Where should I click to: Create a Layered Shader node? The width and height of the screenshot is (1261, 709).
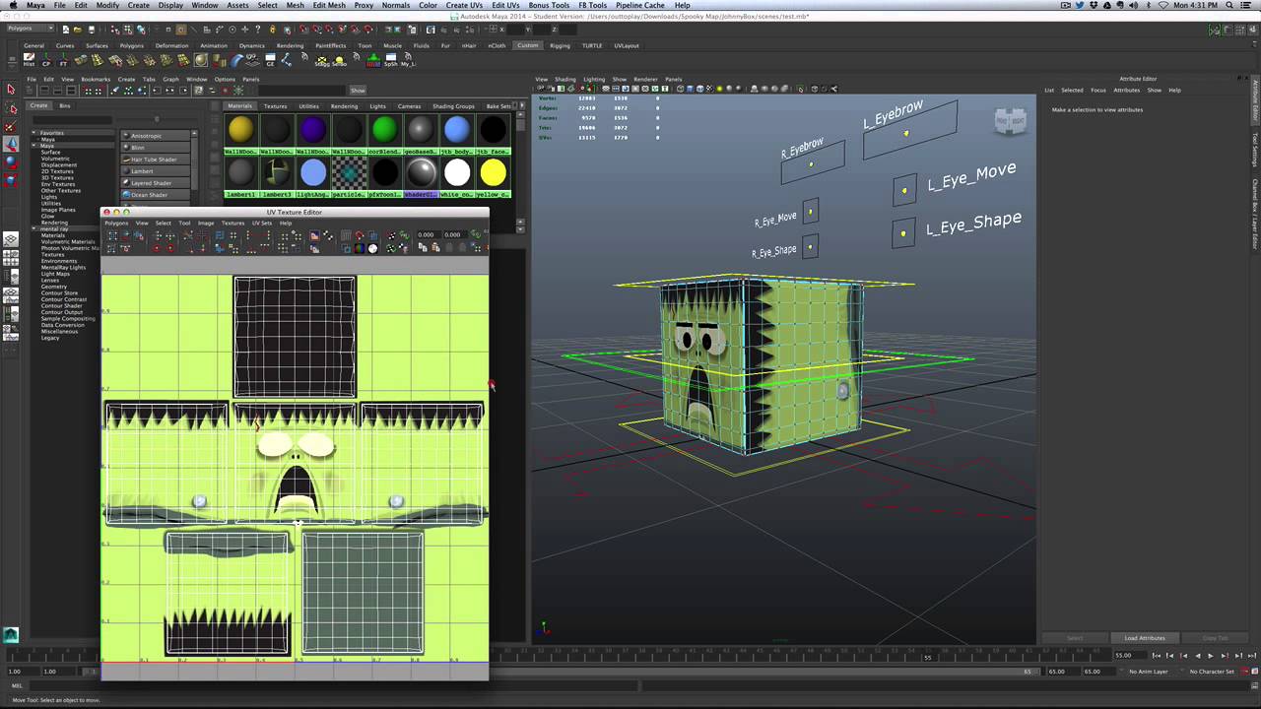pyautogui.click(x=156, y=183)
